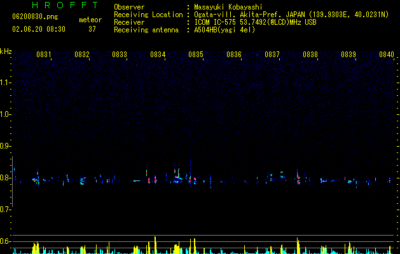Viewport: 400px width, 254px height.
Task: Click the date stamp 02.06.20 08:30
Action: (39, 29)
